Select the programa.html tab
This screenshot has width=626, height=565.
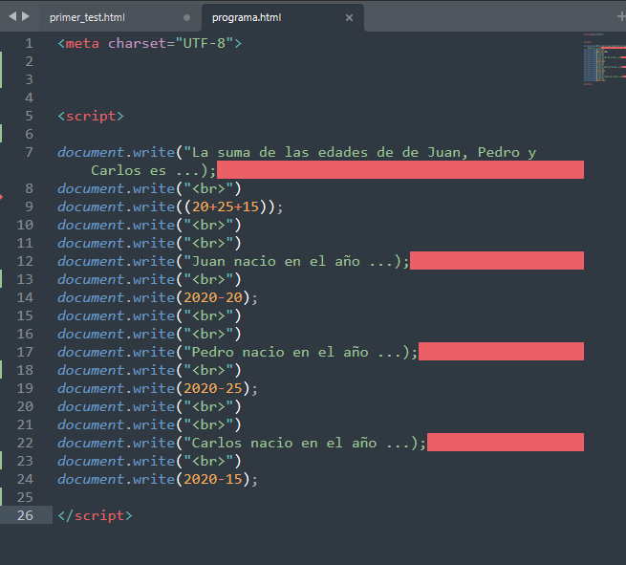(247, 17)
